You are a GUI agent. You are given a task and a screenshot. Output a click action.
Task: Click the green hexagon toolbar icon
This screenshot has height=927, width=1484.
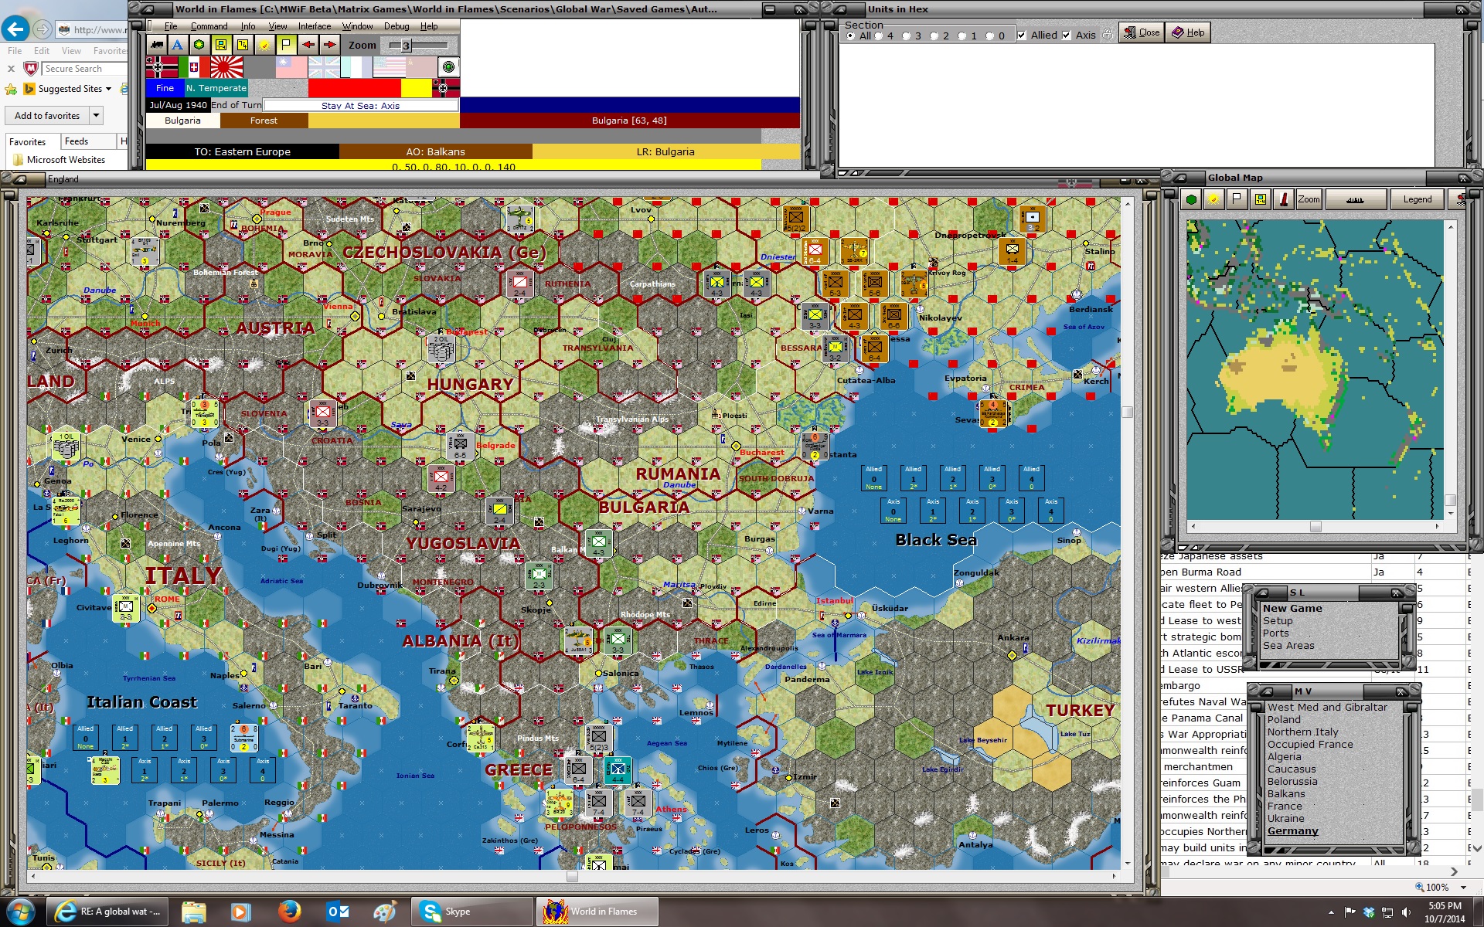coord(199,45)
